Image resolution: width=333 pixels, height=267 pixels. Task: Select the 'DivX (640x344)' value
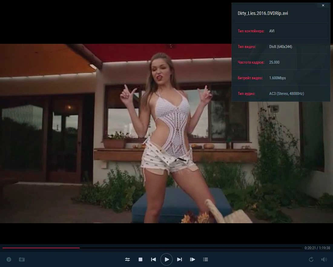(x=281, y=47)
